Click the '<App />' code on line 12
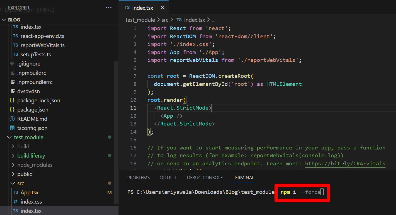Screen dimensions: 396x215 pyautogui.click(x=171, y=116)
